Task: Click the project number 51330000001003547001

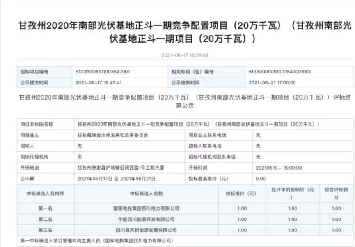Action: point(103,72)
